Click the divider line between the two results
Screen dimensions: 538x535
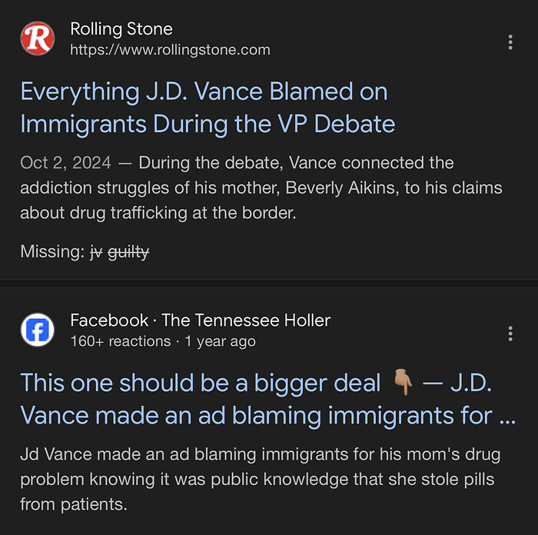tap(269, 279)
